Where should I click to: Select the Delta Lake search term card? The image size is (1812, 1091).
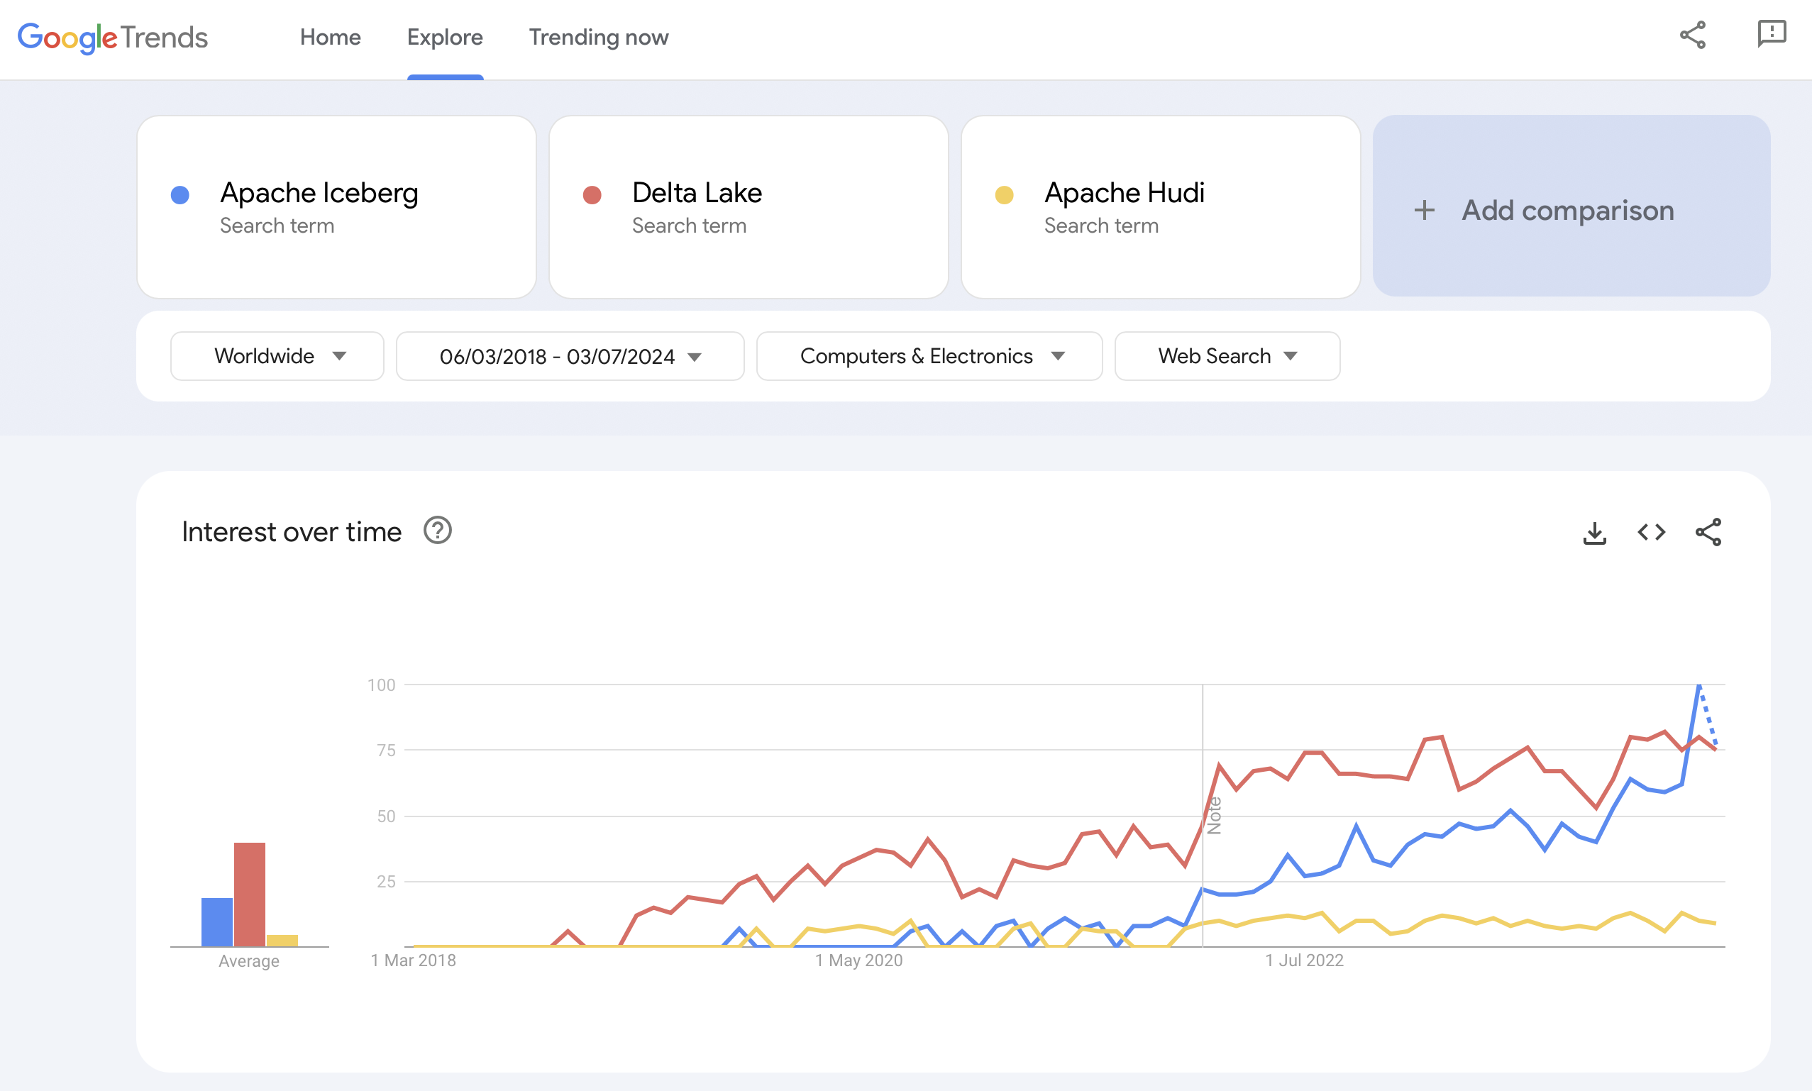[748, 209]
